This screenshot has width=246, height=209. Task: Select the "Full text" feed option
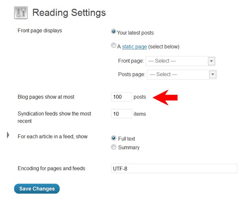[114, 138]
